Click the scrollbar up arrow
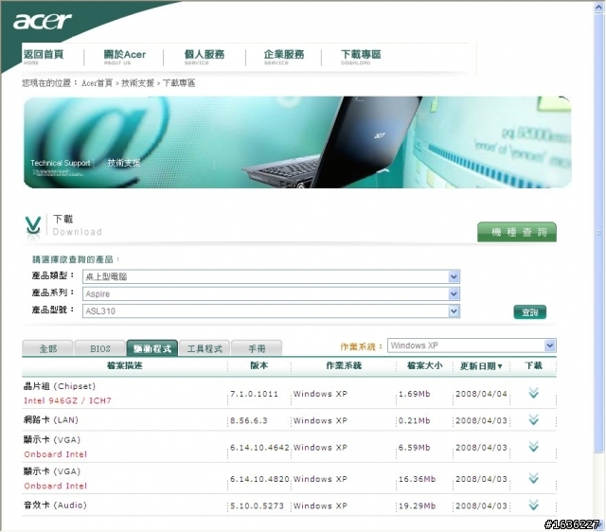This screenshot has width=606, height=532. 599,7
